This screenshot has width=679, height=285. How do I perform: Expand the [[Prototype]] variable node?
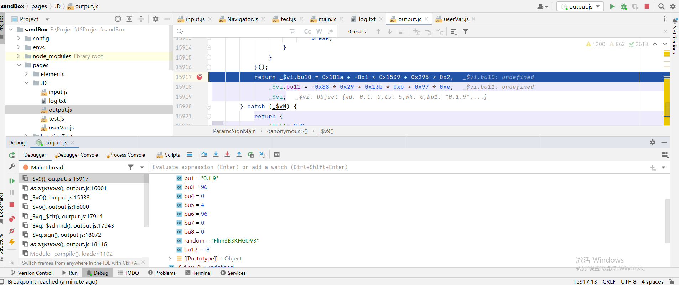coord(170,259)
